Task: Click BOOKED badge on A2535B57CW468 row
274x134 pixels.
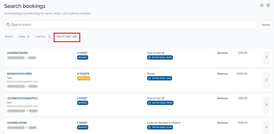Action: click(x=83, y=57)
